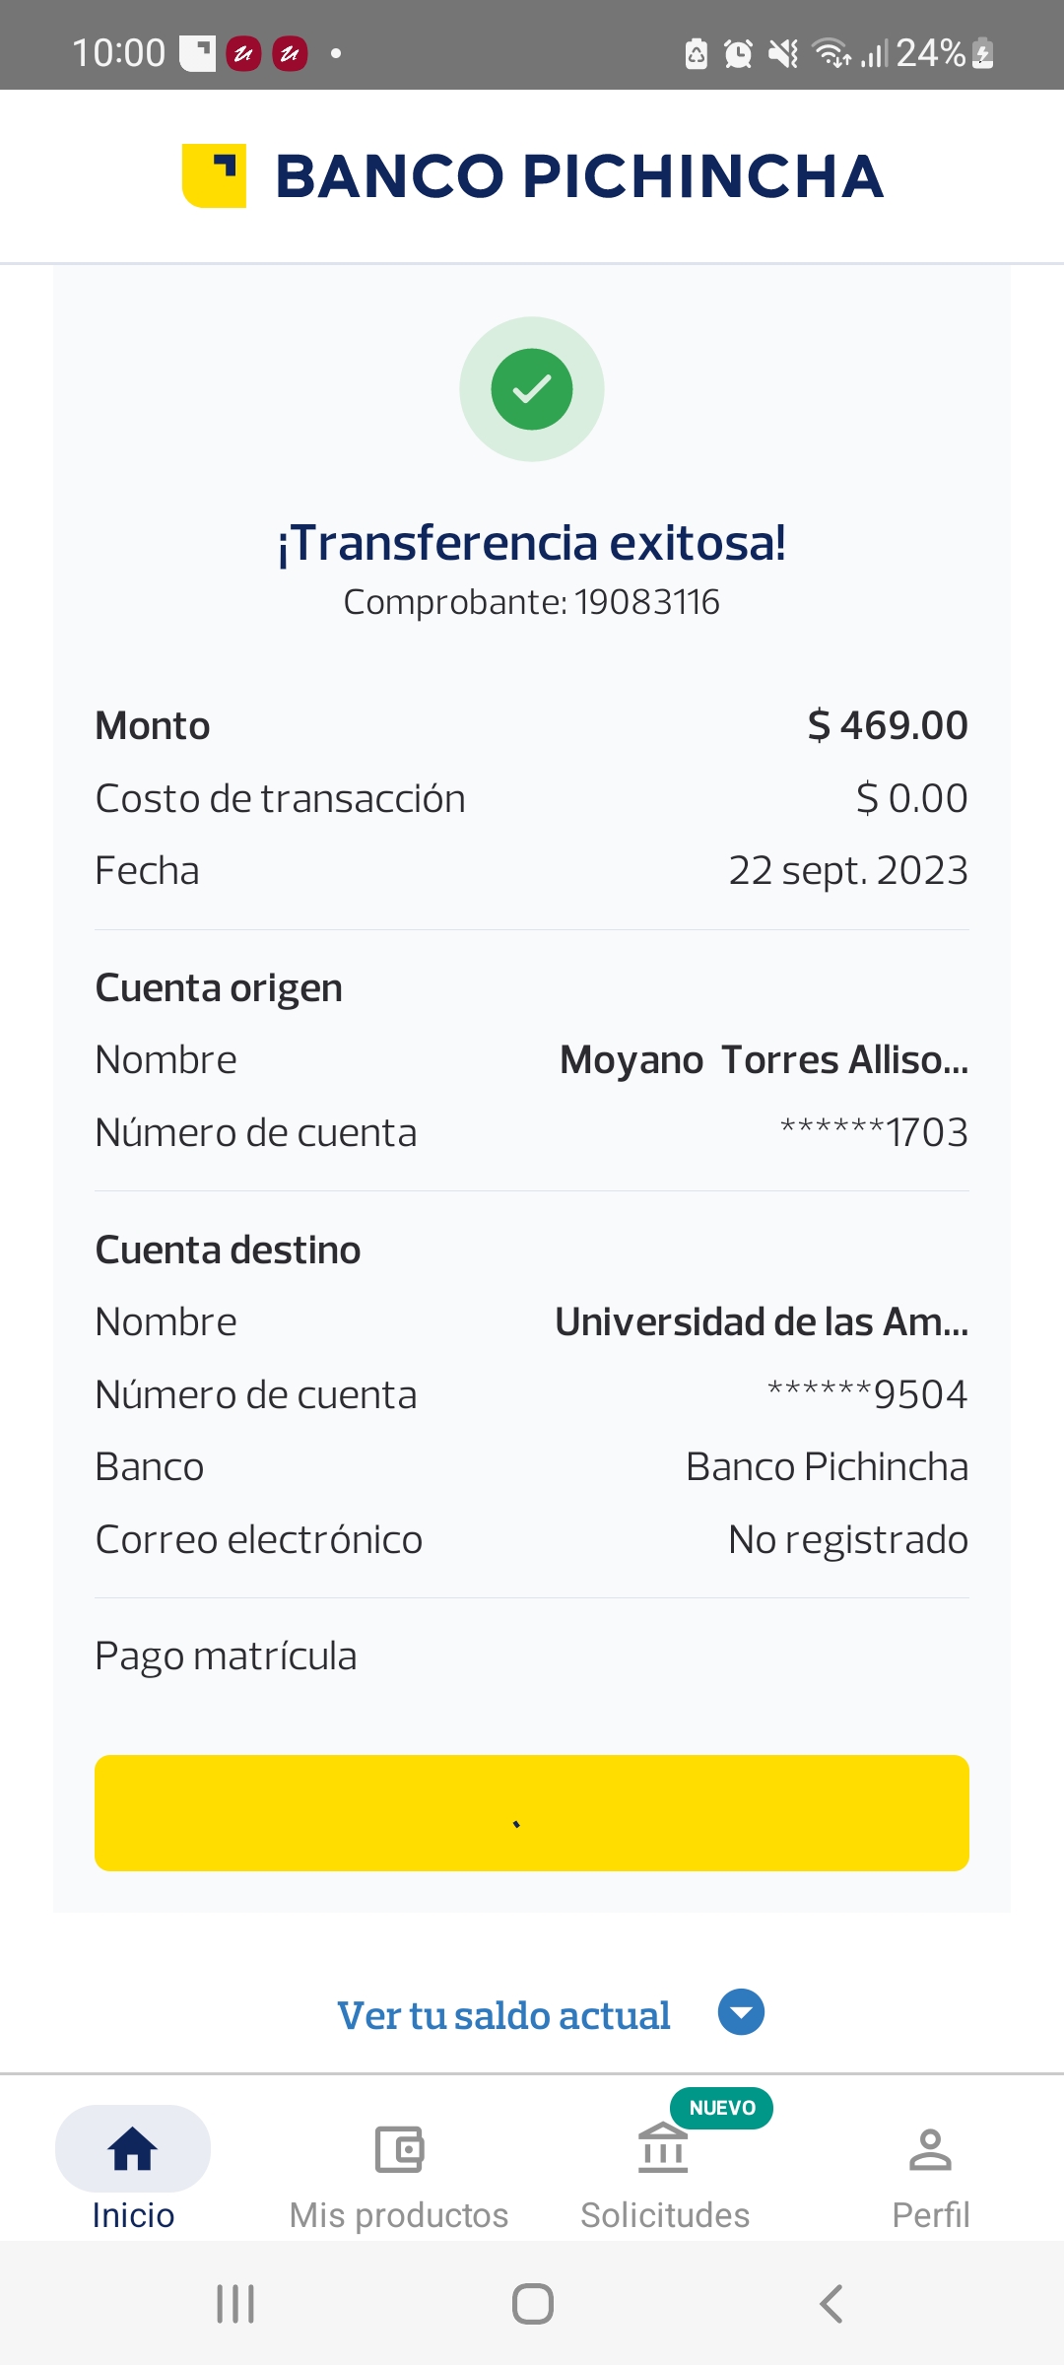Tap the alarm icon in status bar
This screenshot has width=1064, height=2365.
click(x=738, y=53)
